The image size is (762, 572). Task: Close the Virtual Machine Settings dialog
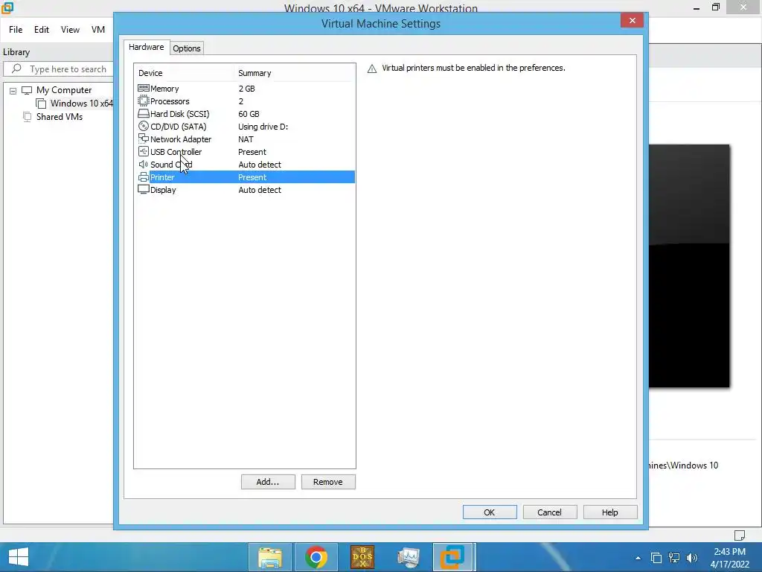(x=632, y=20)
